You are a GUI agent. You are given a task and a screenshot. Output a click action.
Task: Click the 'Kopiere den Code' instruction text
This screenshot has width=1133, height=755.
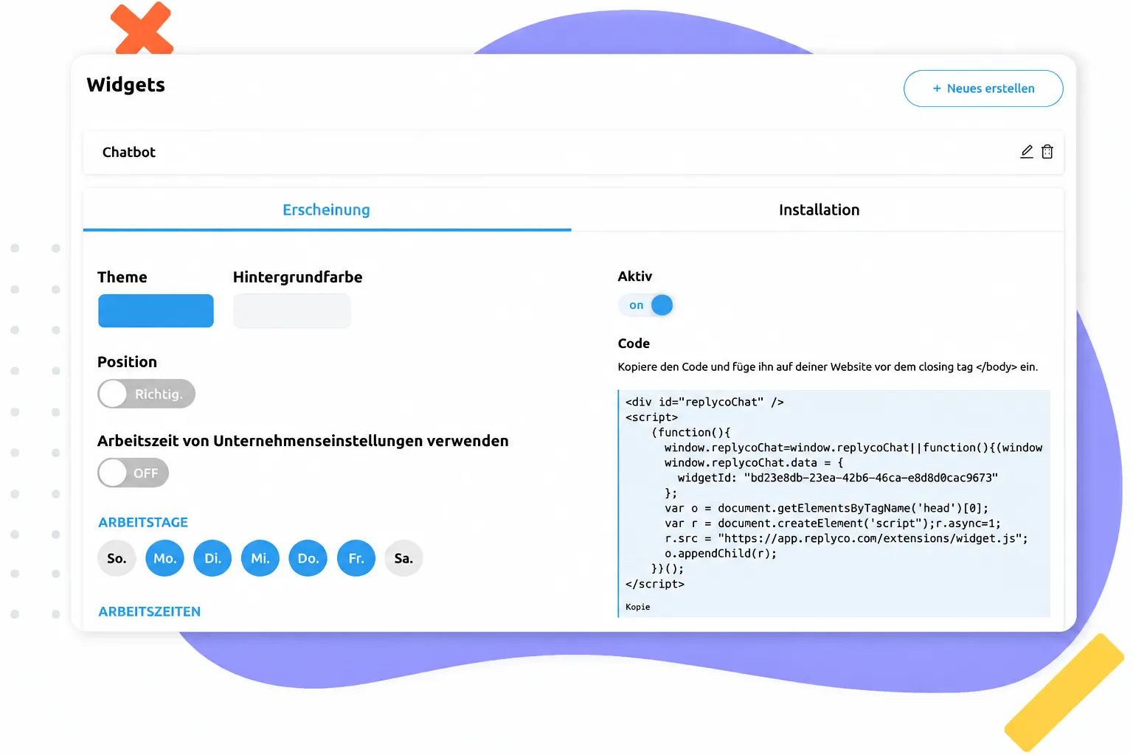click(x=828, y=366)
